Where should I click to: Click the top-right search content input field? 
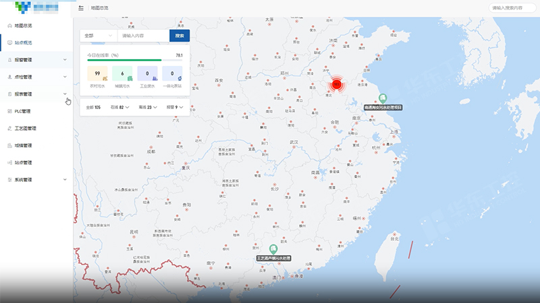pyautogui.click(x=513, y=8)
